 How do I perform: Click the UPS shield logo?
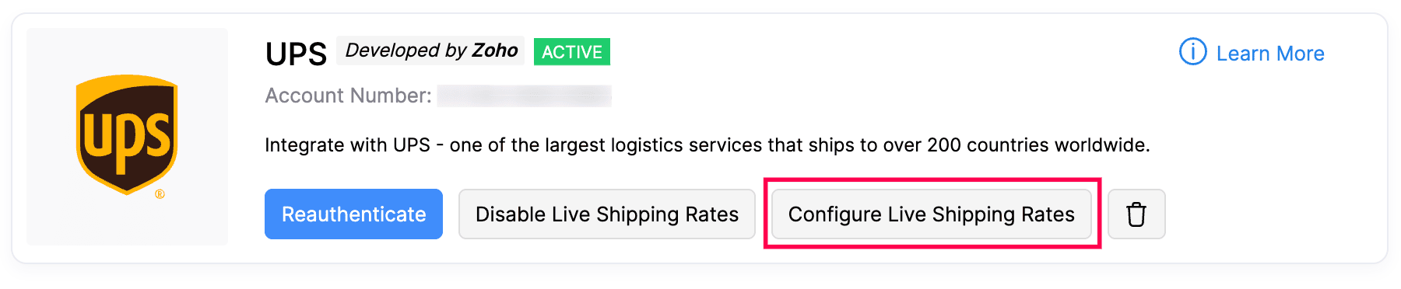[x=127, y=134]
